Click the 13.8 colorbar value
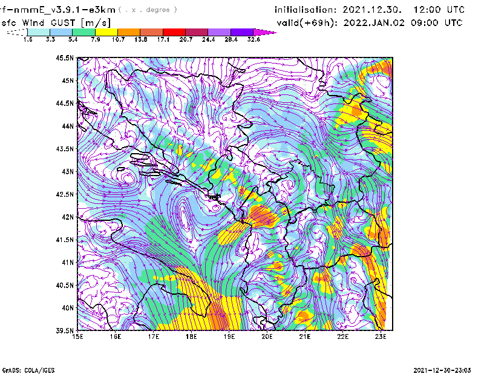This screenshot has height=374, width=484. pos(141,39)
